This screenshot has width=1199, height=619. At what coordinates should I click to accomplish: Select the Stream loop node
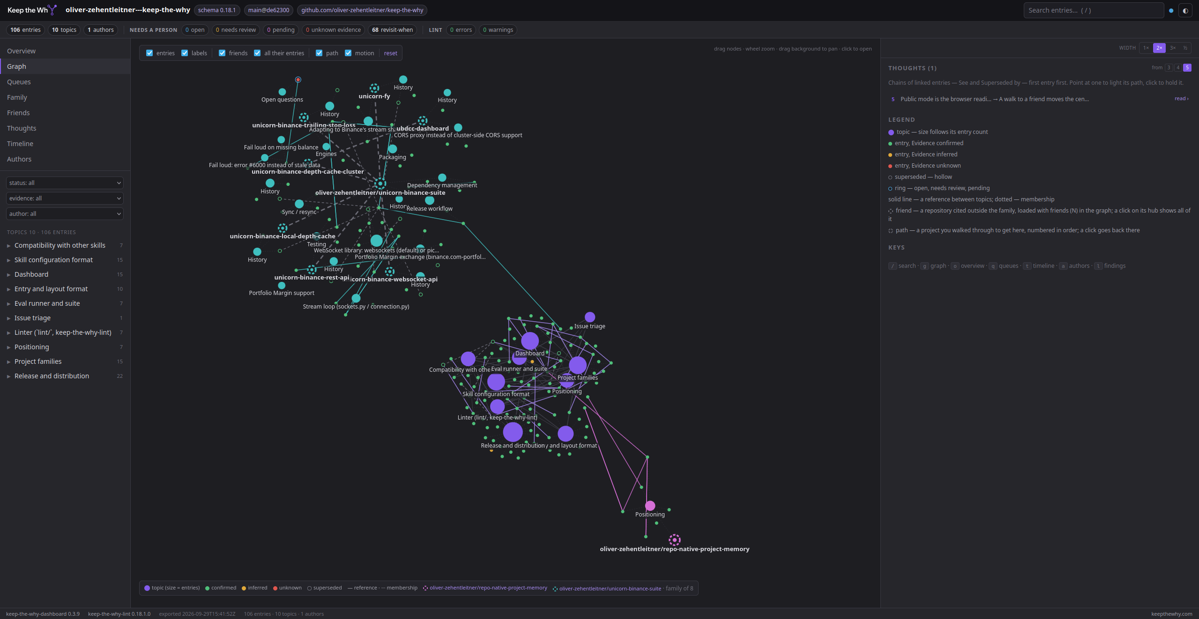tap(356, 298)
